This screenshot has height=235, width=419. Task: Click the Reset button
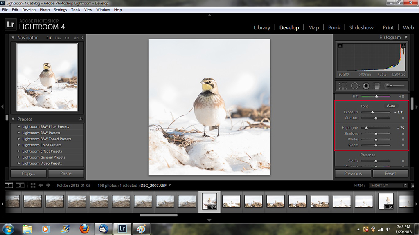click(x=390, y=173)
